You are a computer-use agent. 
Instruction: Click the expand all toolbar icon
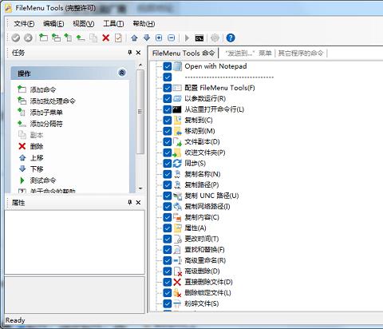coord(159,38)
